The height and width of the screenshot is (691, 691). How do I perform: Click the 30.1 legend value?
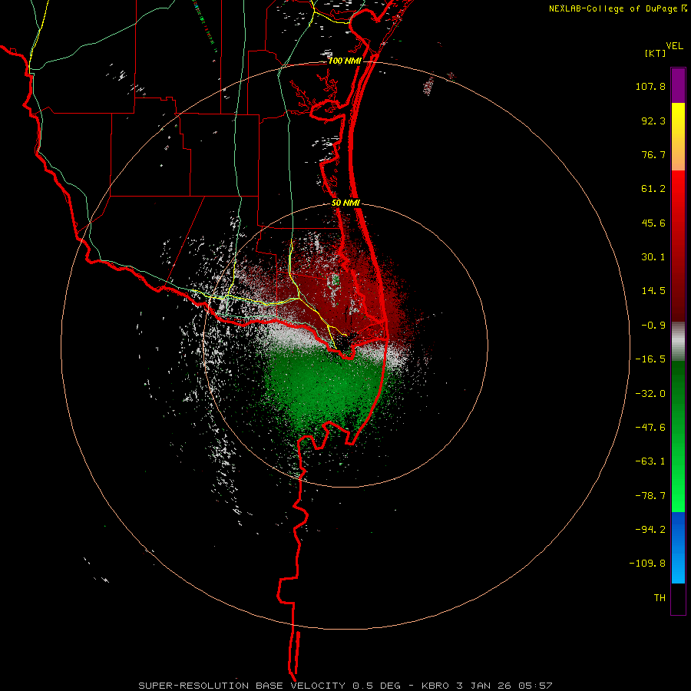(x=653, y=257)
